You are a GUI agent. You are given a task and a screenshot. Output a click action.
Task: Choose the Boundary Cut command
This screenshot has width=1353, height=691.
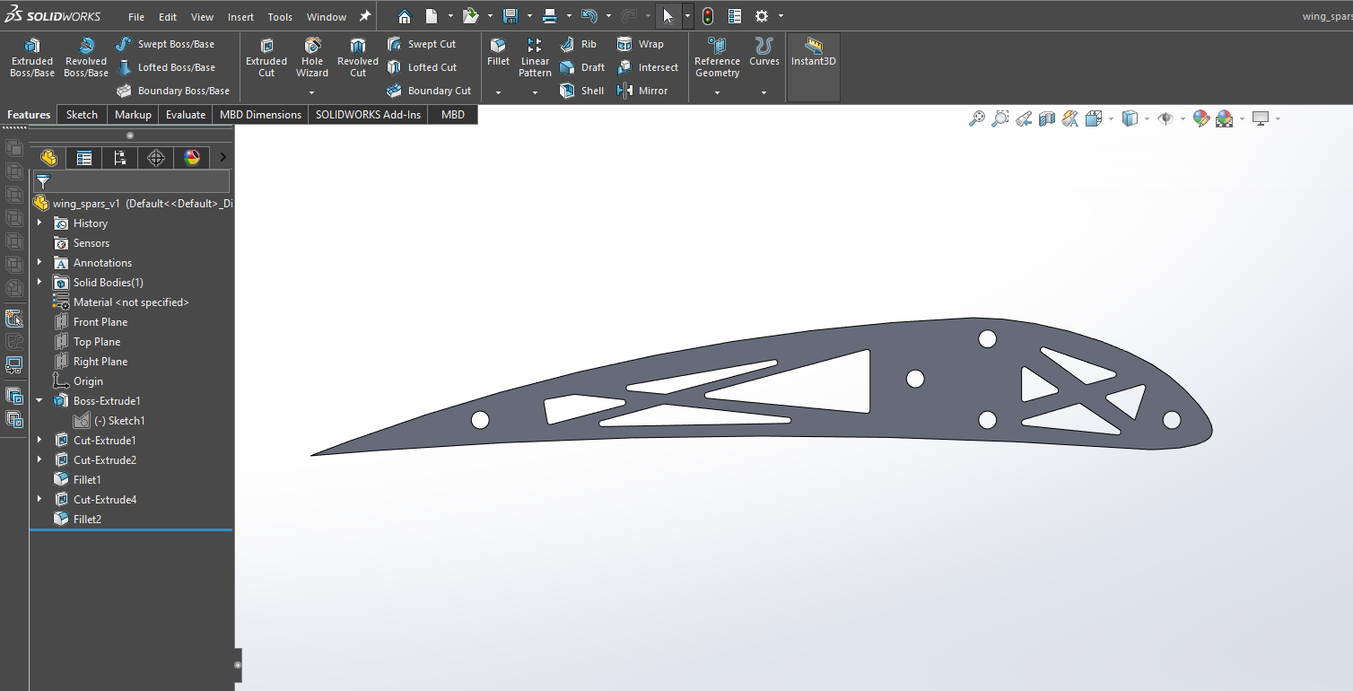[x=429, y=91]
